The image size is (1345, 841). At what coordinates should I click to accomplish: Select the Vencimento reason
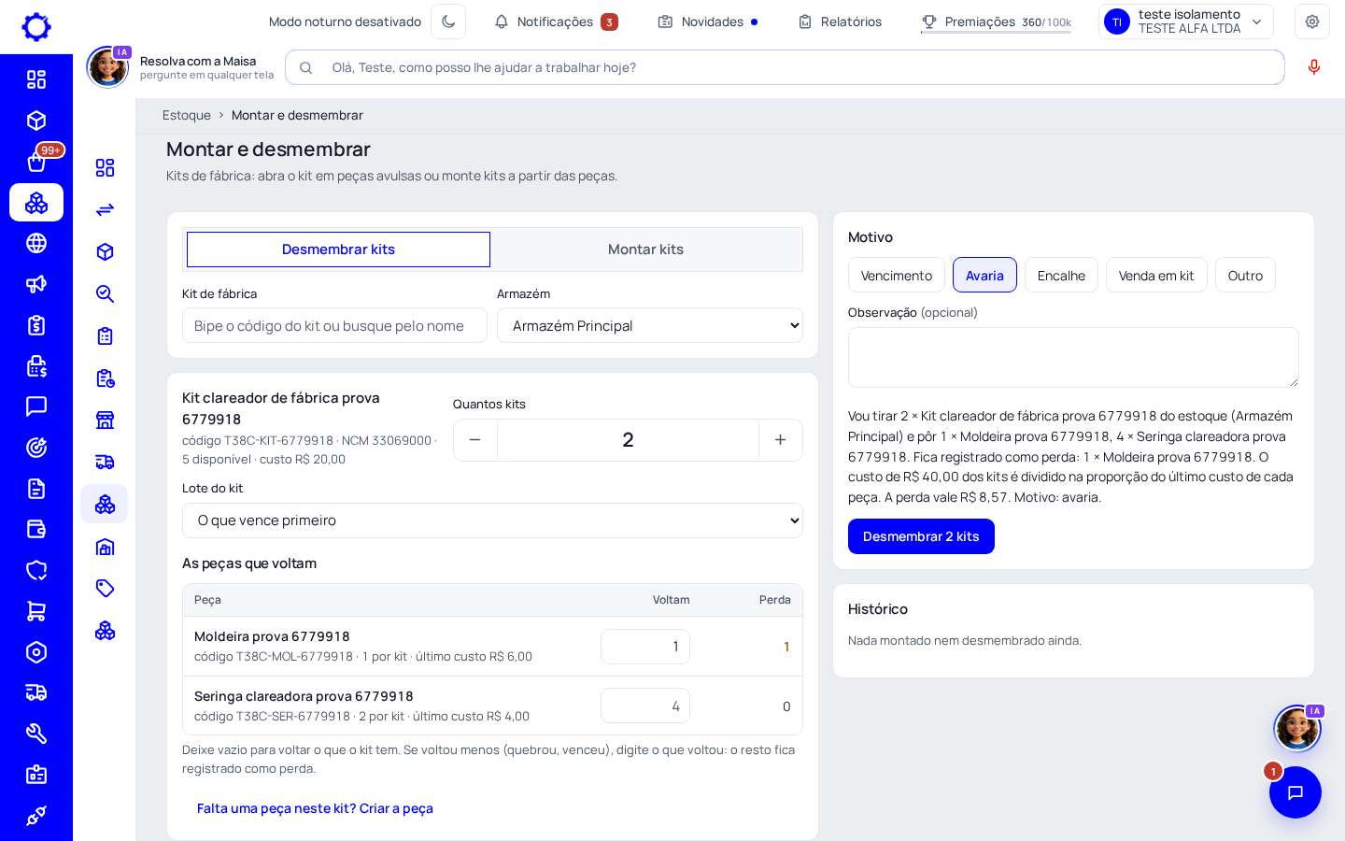point(897,275)
